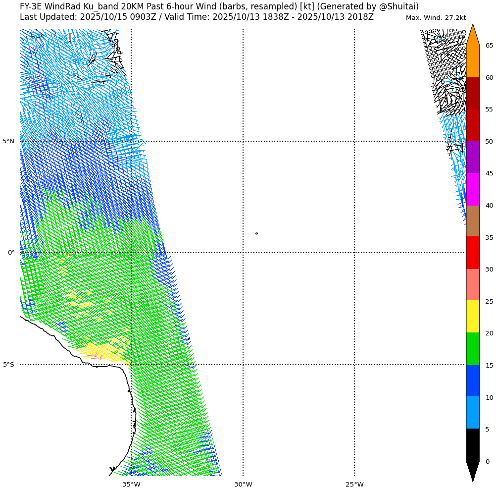Select the green 15-20 kt colorbar band

[x=472, y=349]
